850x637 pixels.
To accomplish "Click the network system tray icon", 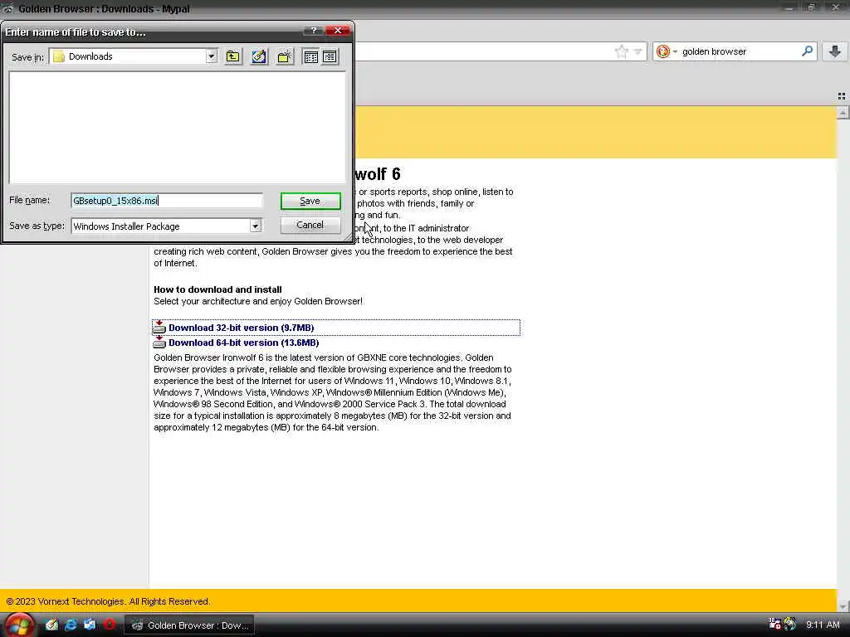I will [774, 625].
